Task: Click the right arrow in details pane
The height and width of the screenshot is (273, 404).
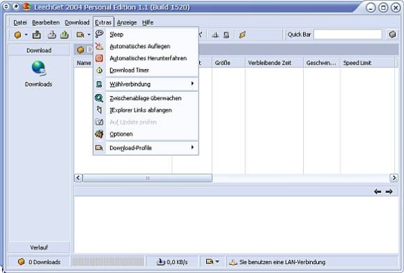Action: 389,192
